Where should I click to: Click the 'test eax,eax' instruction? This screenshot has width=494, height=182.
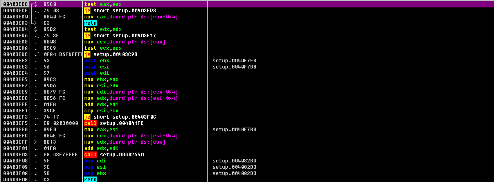[x=103, y=4]
